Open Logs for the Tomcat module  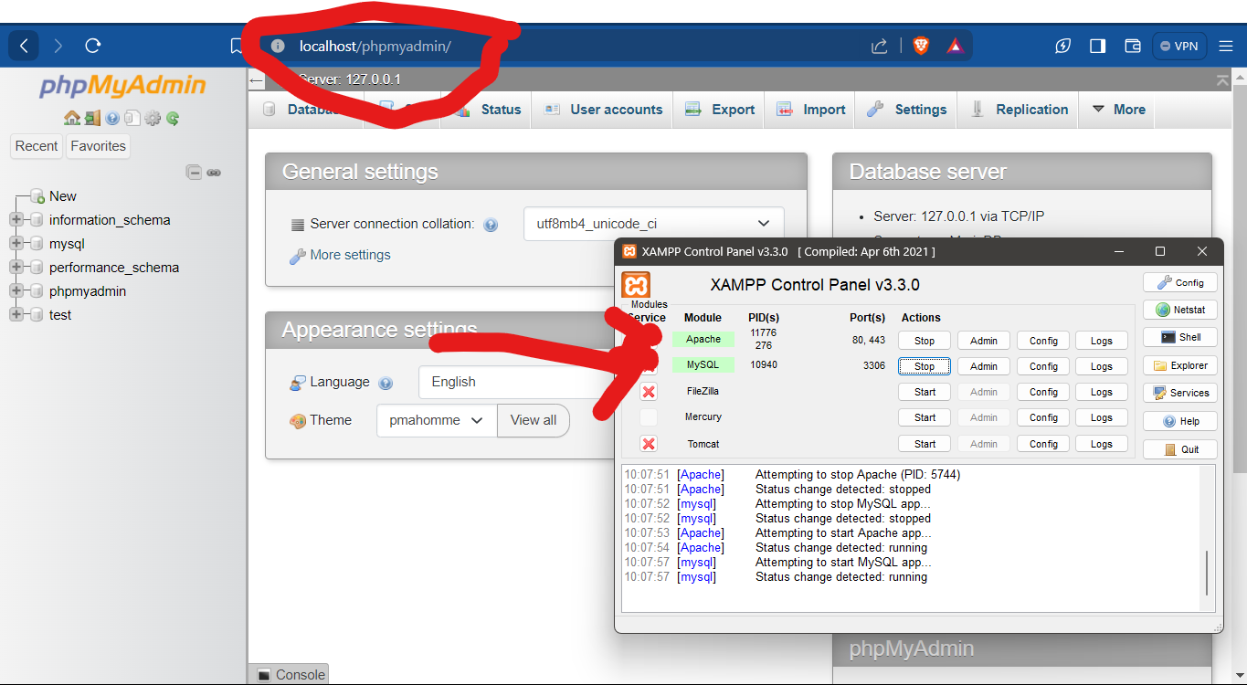tap(1102, 444)
